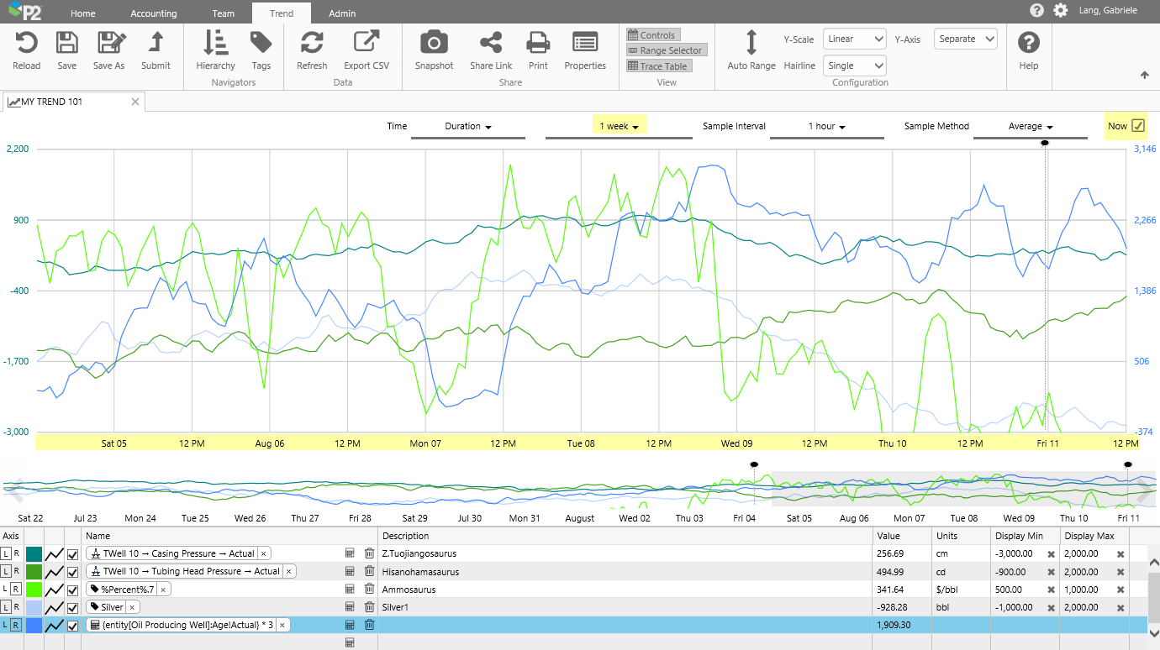The height and width of the screenshot is (650, 1160).
Task: Delete the Silver trace with trash icon
Action: [369, 607]
